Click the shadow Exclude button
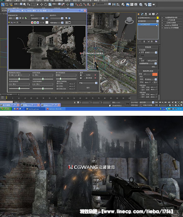183x217 pixels. point(154,67)
